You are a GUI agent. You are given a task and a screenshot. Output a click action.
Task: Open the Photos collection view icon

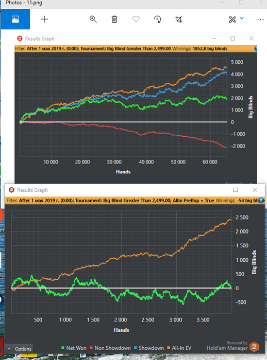tap(15, 19)
